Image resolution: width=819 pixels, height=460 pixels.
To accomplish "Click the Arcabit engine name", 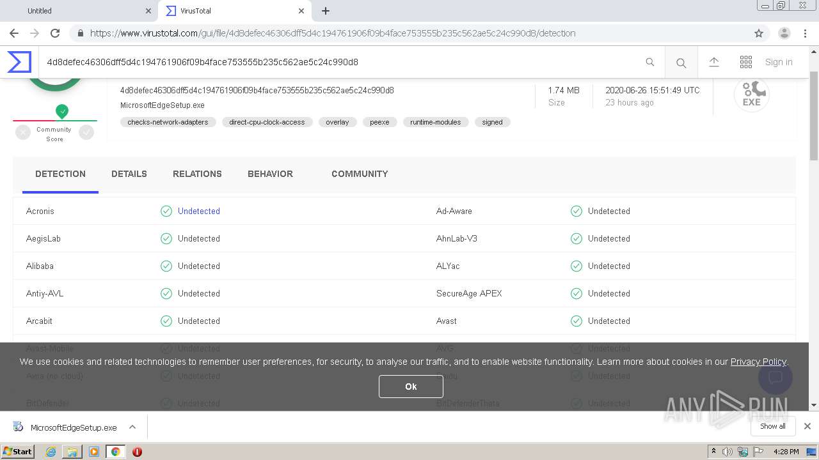I will click(39, 321).
